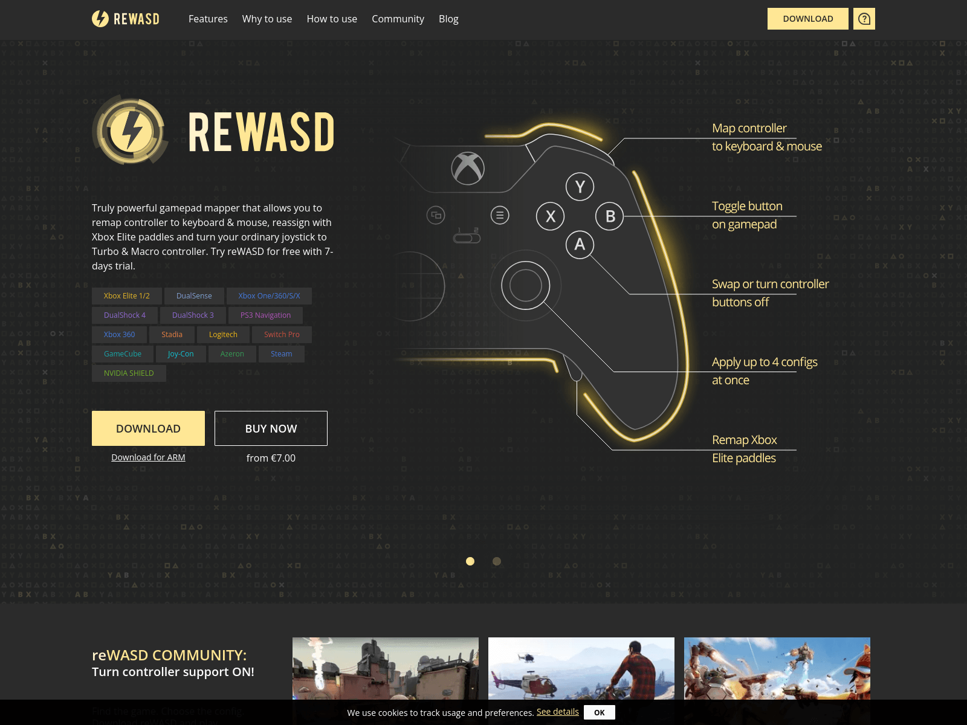Image resolution: width=967 pixels, height=725 pixels.
Task: Select the Xbox One/360/S/X tag
Action: point(269,296)
